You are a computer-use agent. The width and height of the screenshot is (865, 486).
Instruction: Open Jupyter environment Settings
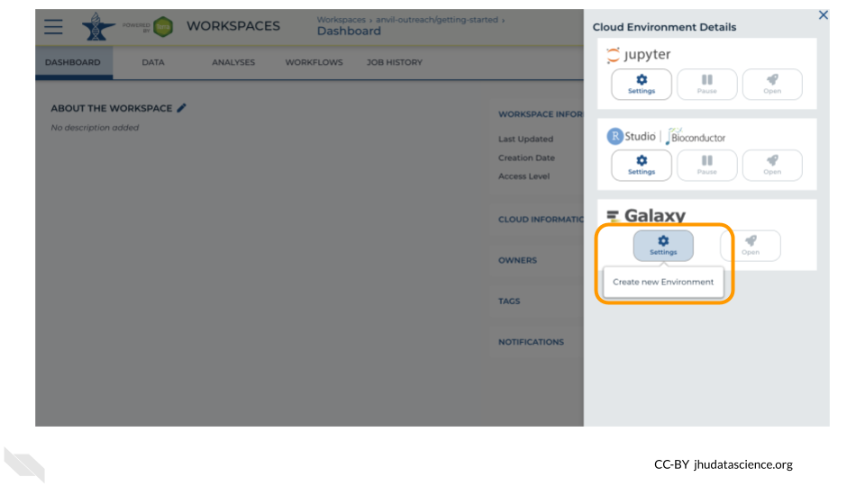click(641, 85)
